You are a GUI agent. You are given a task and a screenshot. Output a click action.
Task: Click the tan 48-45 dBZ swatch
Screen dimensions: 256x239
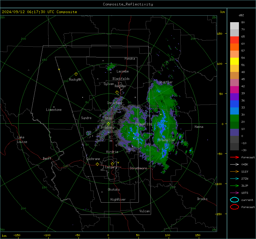click(x=234, y=75)
